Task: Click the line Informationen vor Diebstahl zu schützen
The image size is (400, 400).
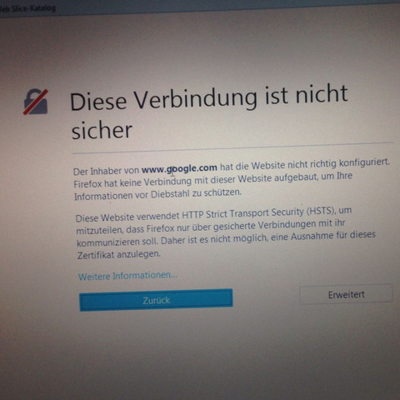Action: click(157, 194)
